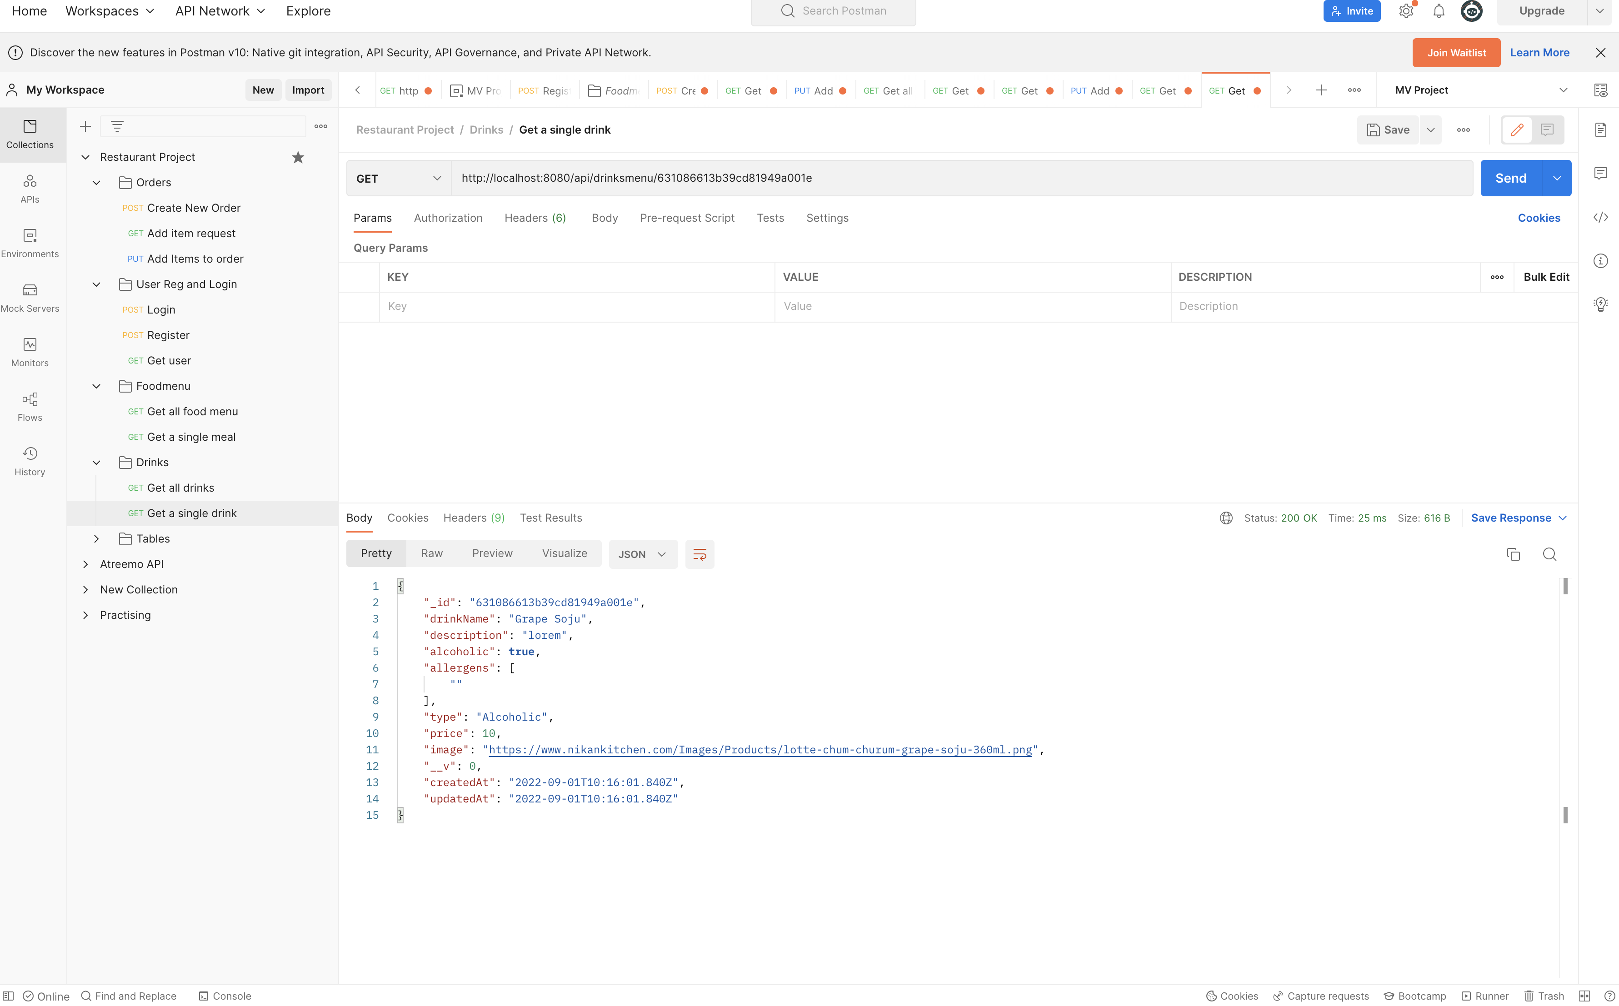Switch to the Authorization tab
The width and height of the screenshot is (1619, 1006).
pyautogui.click(x=448, y=218)
